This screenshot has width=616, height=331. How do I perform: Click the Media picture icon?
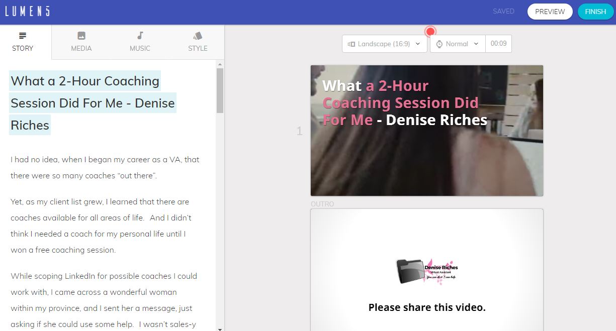pos(81,36)
